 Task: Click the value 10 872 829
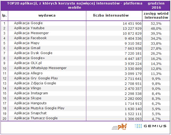pyautogui.click(x=132, y=34)
